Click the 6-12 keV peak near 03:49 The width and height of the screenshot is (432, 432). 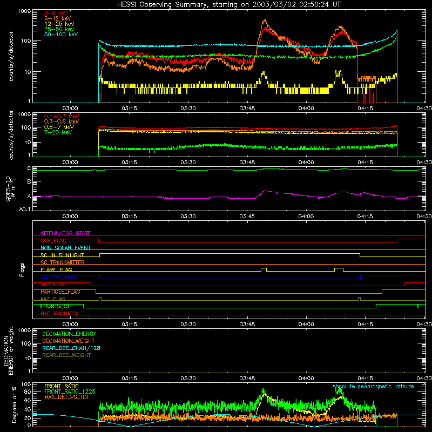click(265, 21)
